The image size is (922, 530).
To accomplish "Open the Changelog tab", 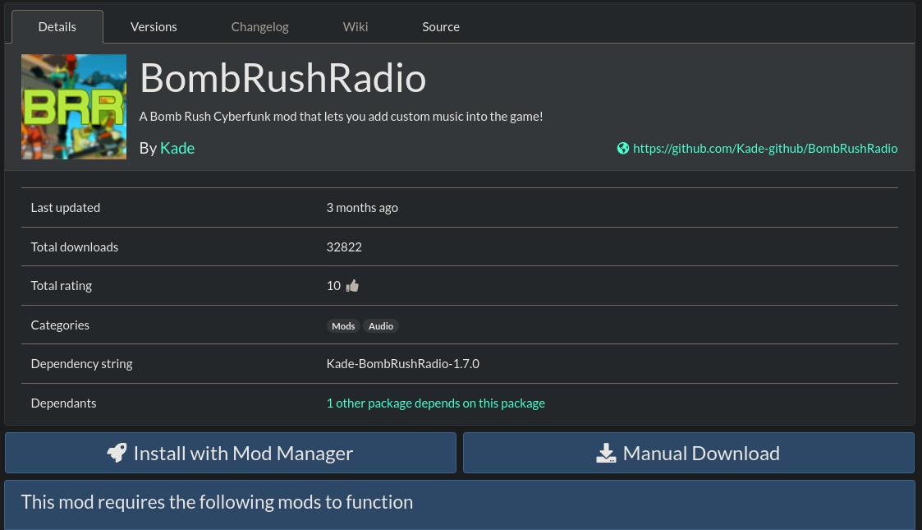I will (260, 27).
